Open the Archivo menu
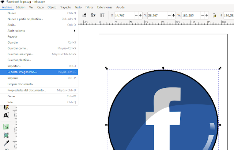 pyautogui.click(x=7, y=7)
